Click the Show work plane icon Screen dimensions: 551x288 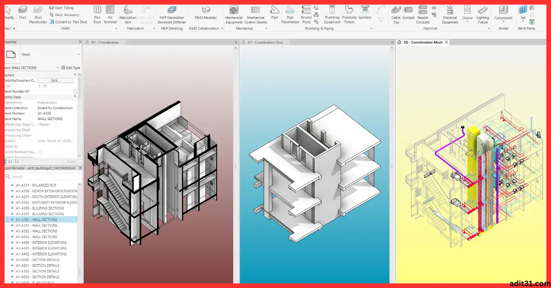532,8
